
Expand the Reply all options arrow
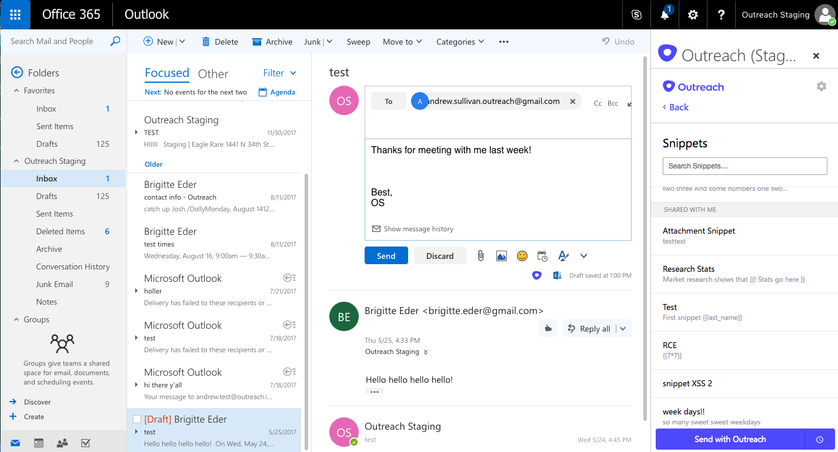point(623,329)
